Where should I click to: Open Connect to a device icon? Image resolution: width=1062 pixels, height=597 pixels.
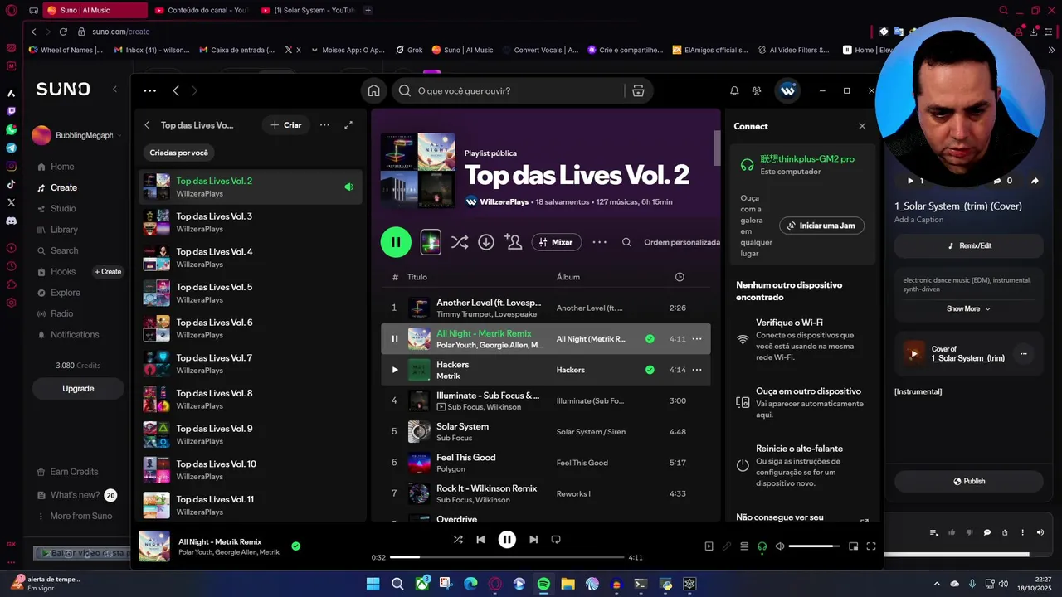(762, 546)
